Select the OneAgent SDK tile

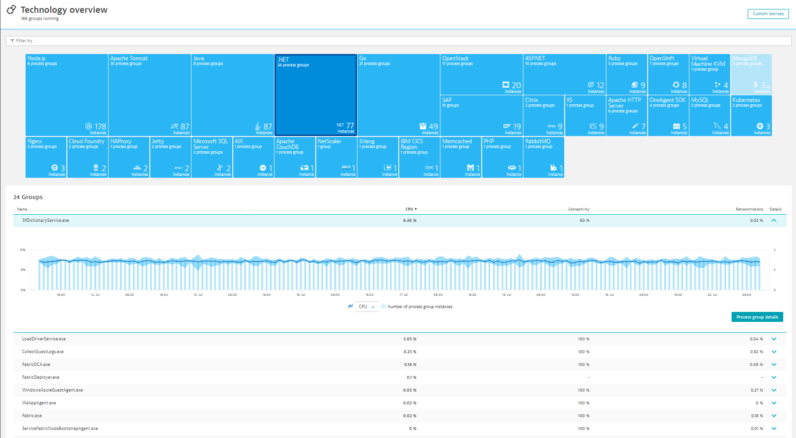pos(668,116)
